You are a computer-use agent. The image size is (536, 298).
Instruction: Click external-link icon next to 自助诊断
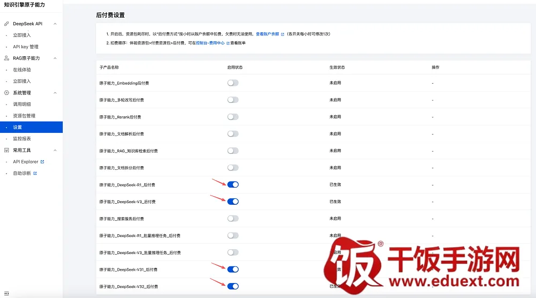click(x=35, y=173)
